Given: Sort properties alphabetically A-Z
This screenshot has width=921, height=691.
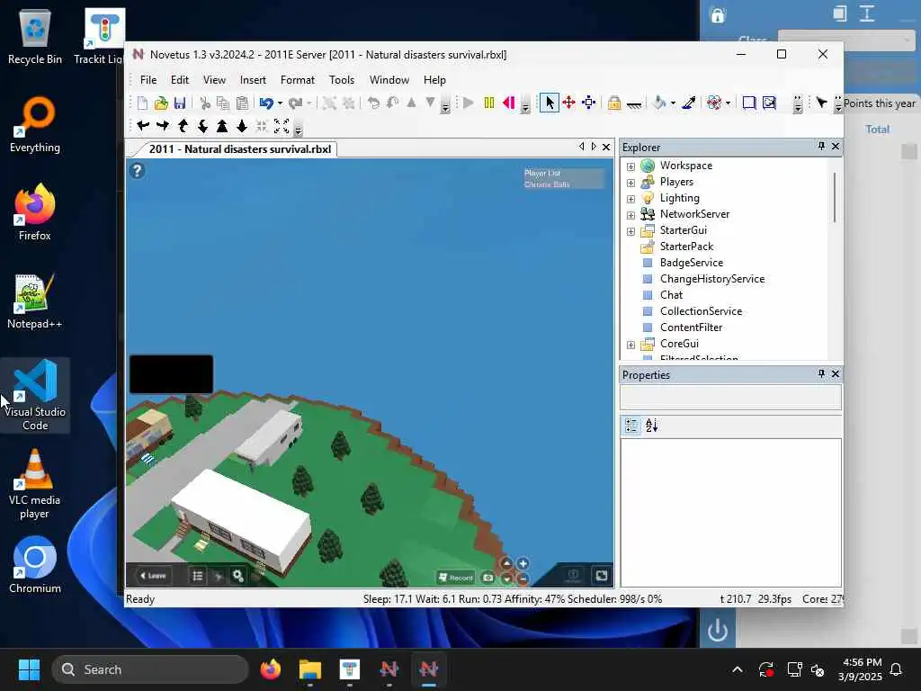Looking at the screenshot, I should (x=651, y=426).
